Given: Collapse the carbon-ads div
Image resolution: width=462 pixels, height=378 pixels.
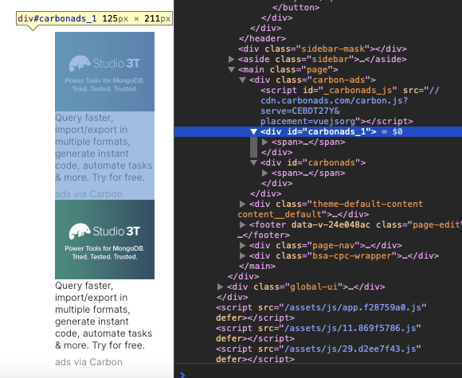Looking at the screenshot, I should [x=242, y=80].
